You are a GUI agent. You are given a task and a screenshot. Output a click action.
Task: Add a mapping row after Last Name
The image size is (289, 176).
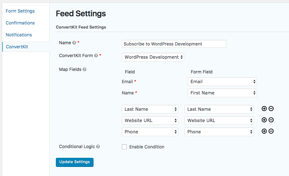[264, 109]
